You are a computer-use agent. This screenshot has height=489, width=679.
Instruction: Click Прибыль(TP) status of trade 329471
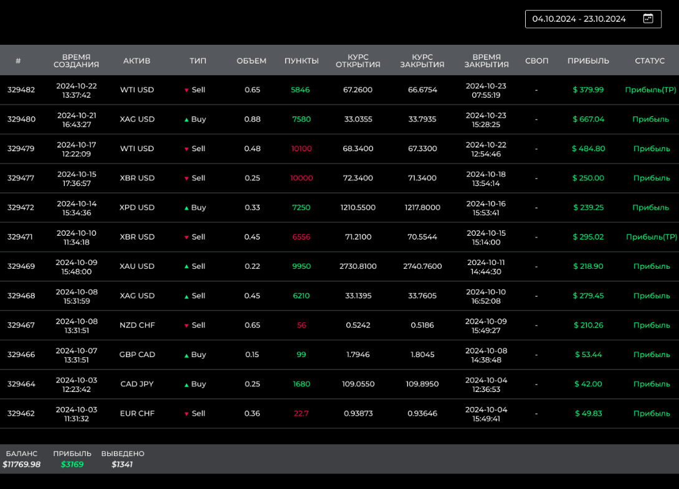click(x=651, y=237)
